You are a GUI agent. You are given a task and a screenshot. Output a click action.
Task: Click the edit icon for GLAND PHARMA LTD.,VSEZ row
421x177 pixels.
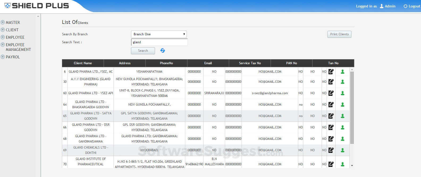(x=331, y=72)
